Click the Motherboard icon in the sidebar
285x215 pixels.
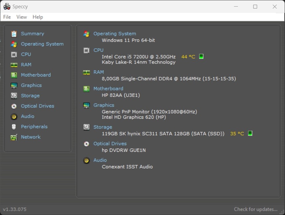[14, 75]
